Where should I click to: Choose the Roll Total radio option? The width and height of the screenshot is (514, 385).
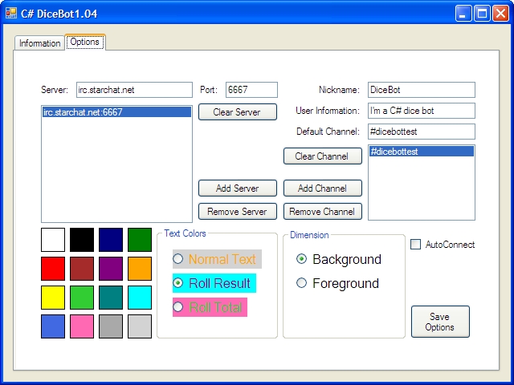[178, 307]
